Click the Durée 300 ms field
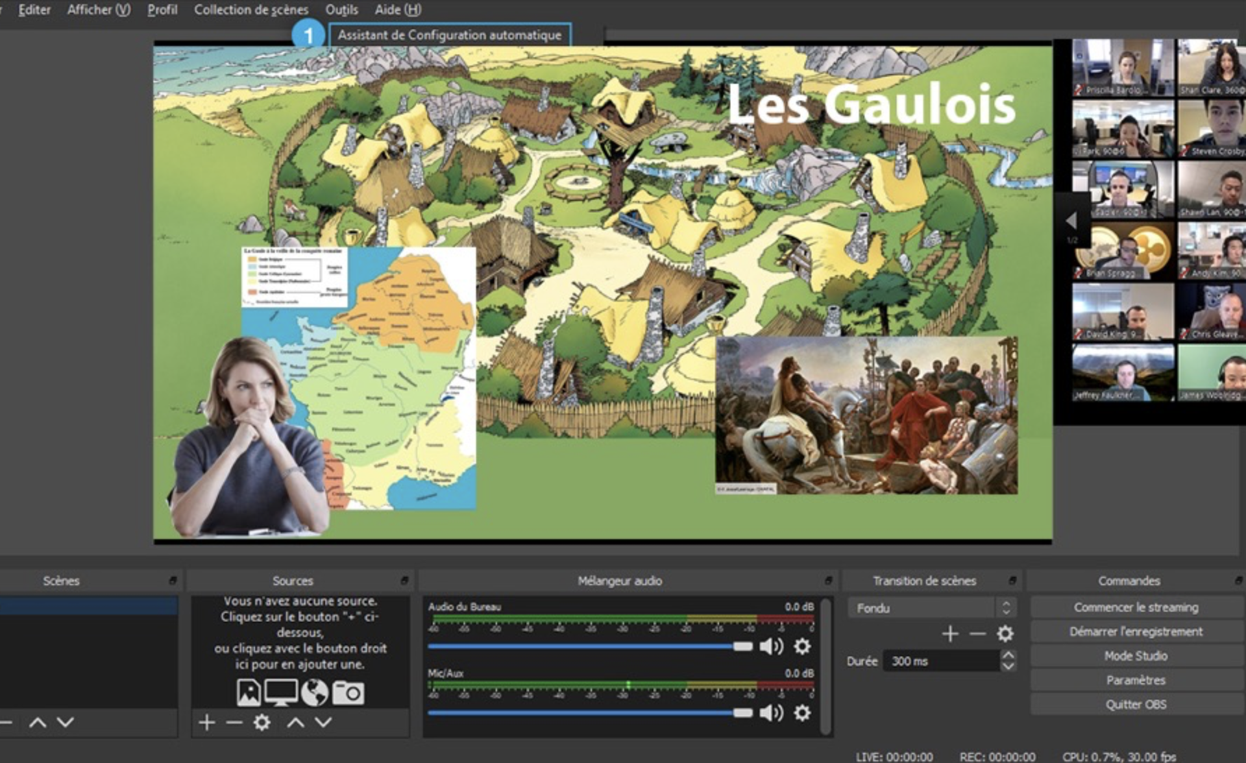 [x=940, y=661]
